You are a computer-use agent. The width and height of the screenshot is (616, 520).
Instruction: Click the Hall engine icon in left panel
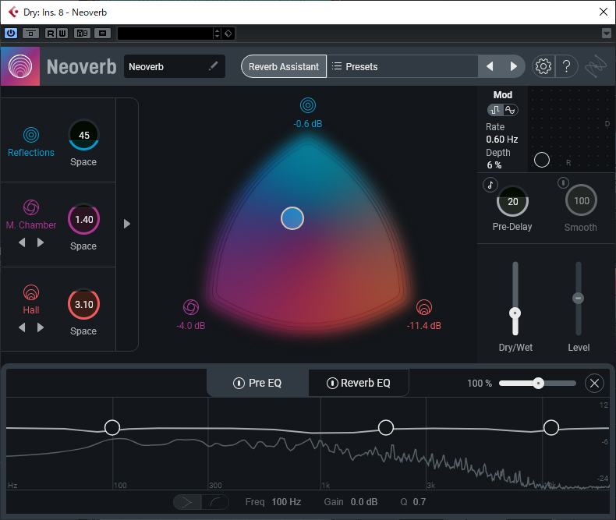click(x=31, y=292)
